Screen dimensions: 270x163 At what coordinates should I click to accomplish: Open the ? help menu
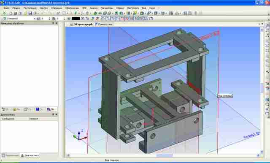point(159,8)
